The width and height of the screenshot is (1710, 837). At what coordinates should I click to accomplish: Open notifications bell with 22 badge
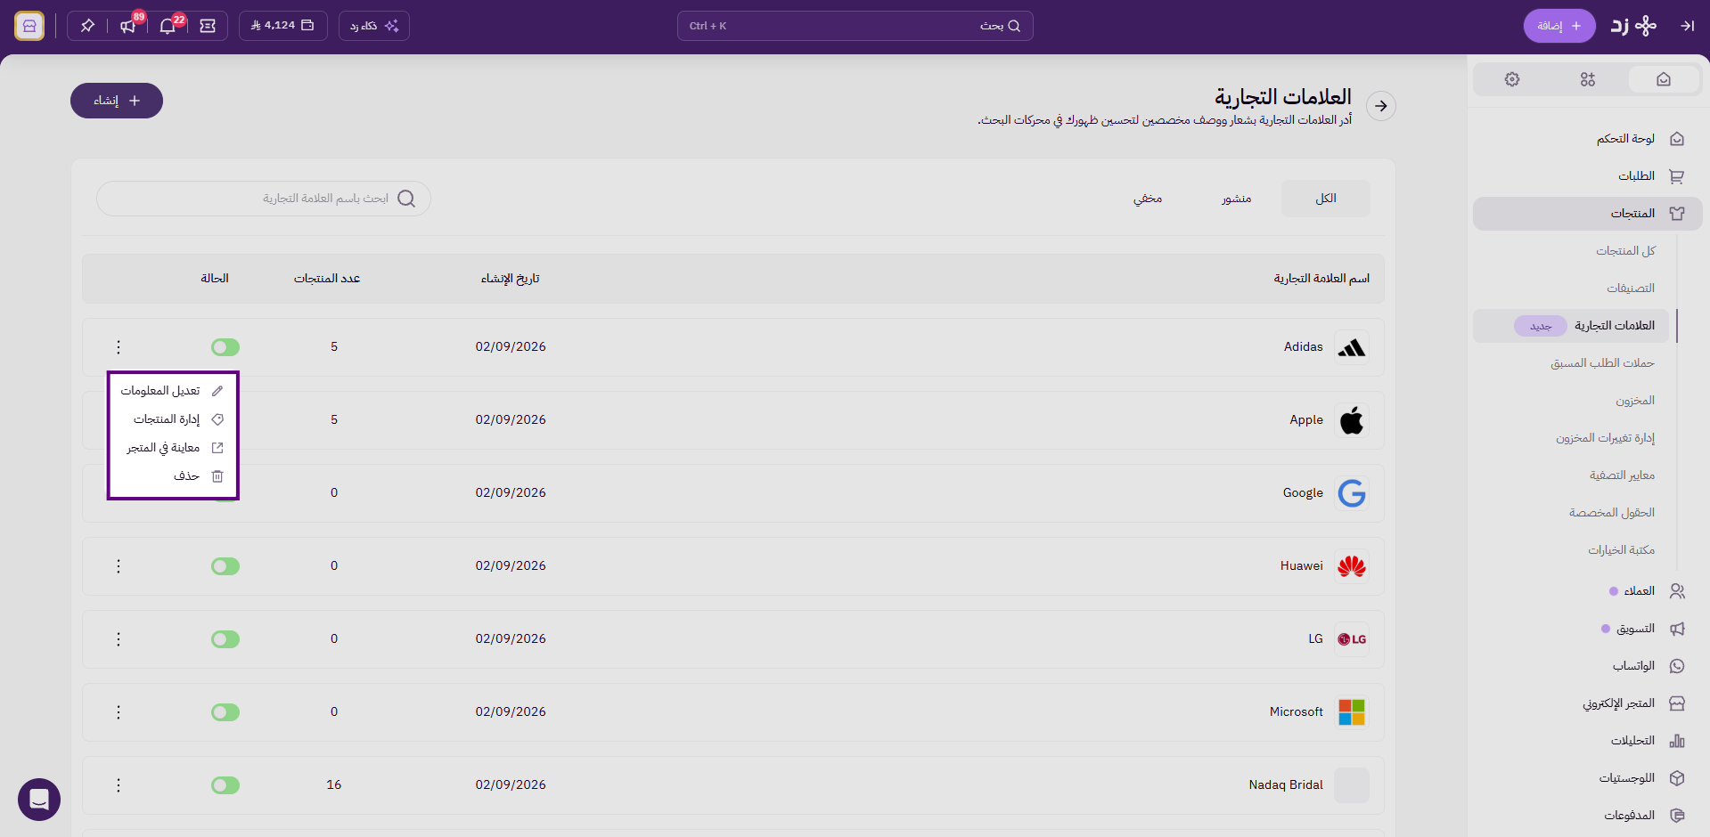[168, 26]
